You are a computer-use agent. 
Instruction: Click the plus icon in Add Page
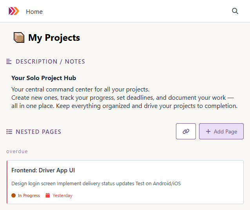208,131
